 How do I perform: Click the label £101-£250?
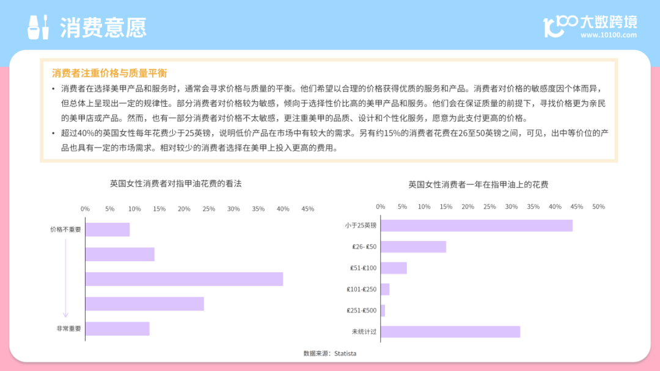(362, 289)
